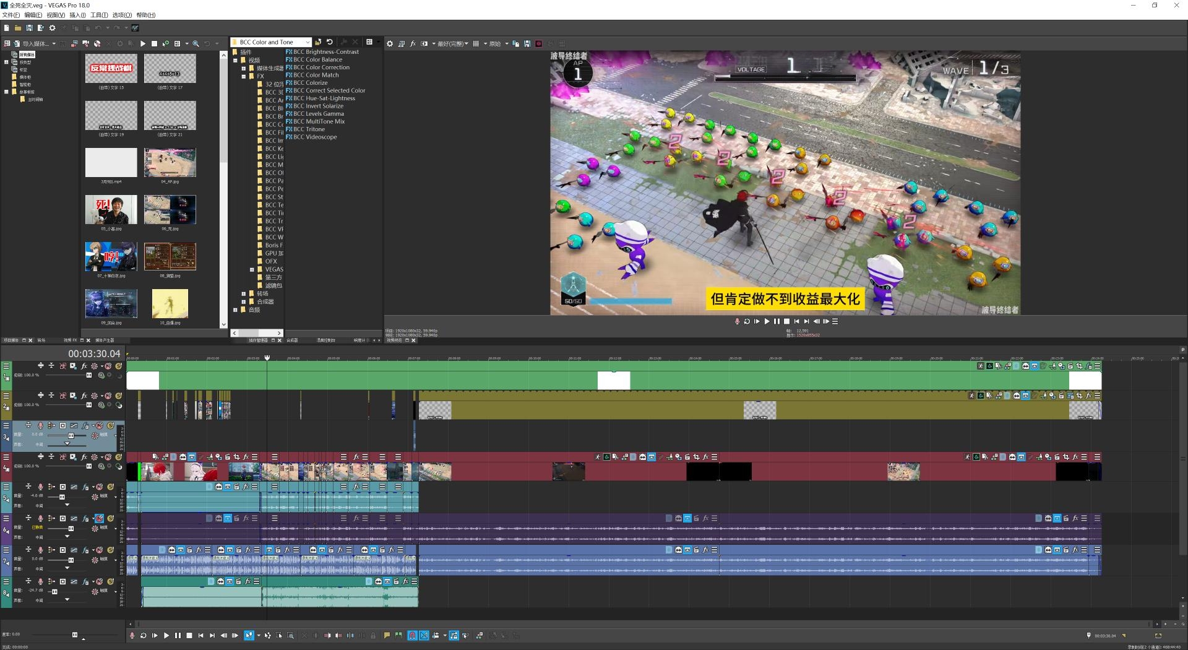Select the 05_小茶.jpg media thumbnail
Screen dimensions: 1188x650
[x=111, y=210]
